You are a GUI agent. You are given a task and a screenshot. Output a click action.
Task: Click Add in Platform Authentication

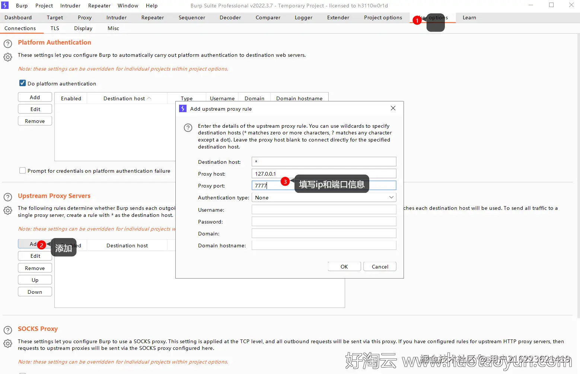tap(35, 97)
